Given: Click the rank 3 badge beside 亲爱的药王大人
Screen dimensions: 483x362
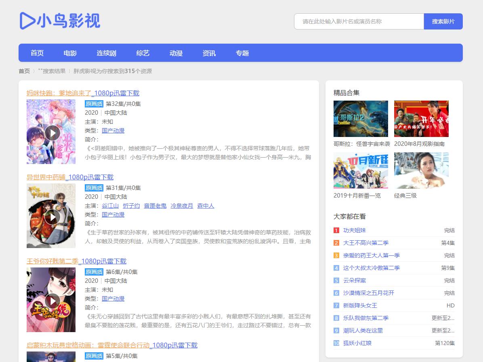Looking at the screenshot, I should [336, 255].
